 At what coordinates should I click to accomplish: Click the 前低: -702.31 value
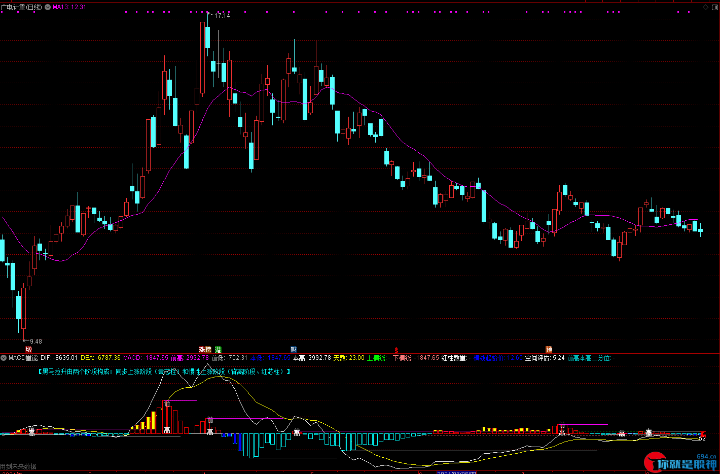[230, 358]
